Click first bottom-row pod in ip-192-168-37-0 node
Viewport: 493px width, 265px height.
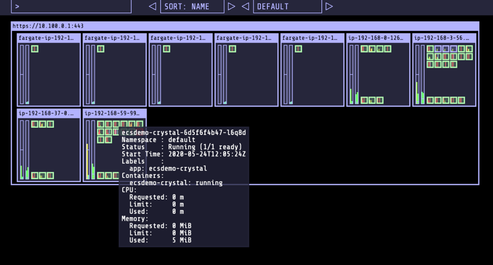(35, 175)
